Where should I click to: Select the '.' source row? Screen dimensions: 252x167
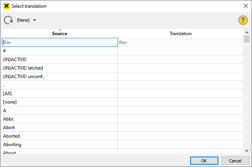pos(123,85)
